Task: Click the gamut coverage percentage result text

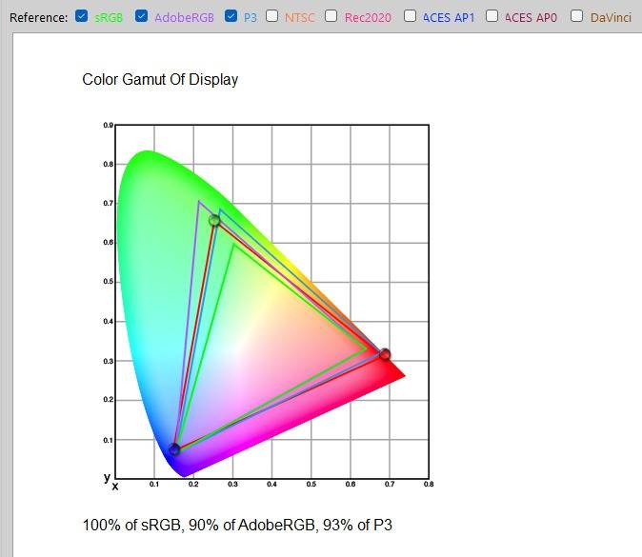Action: coord(237,525)
